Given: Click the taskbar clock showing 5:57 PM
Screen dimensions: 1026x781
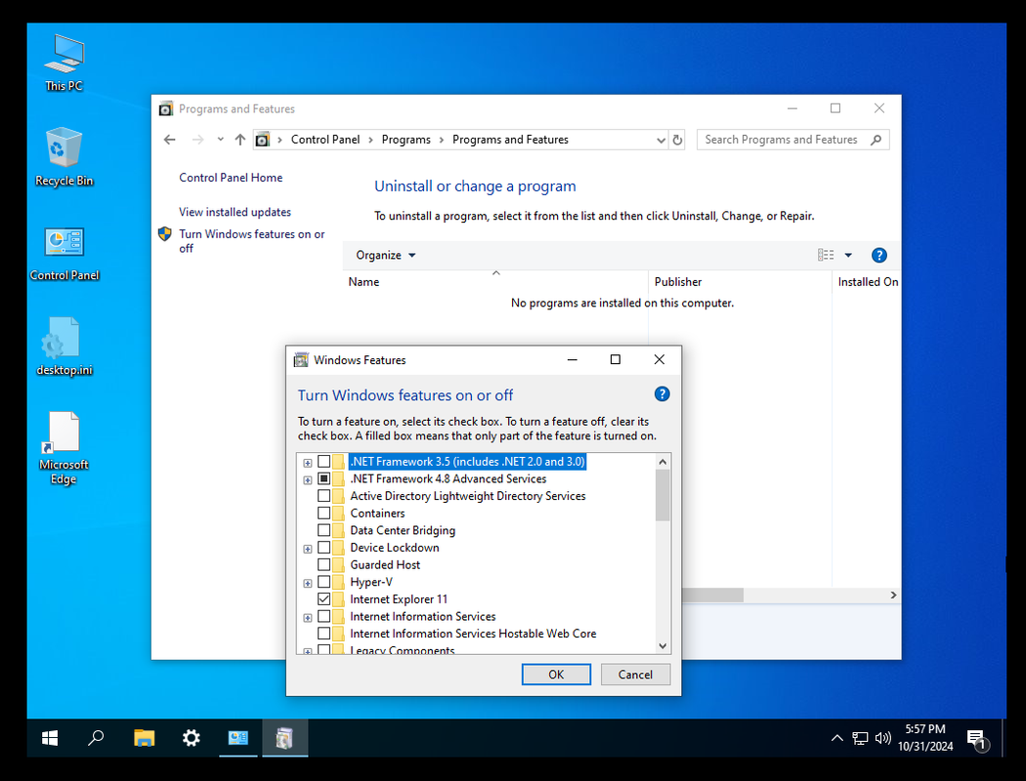Looking at the screenshot, I should (924, 738).
